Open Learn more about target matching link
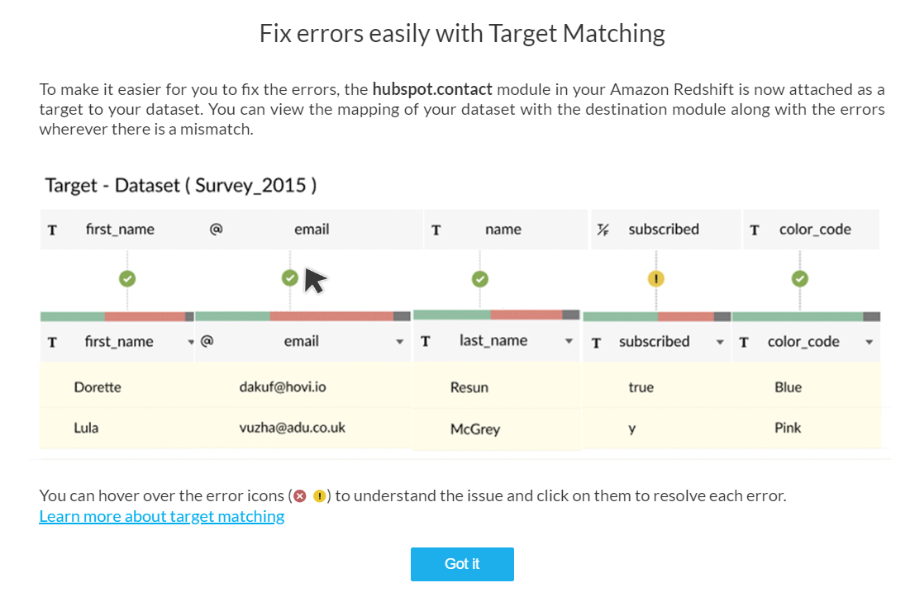The height and width of the screenshot is (597, 910). pyautogui.click(x=162, y=516)
